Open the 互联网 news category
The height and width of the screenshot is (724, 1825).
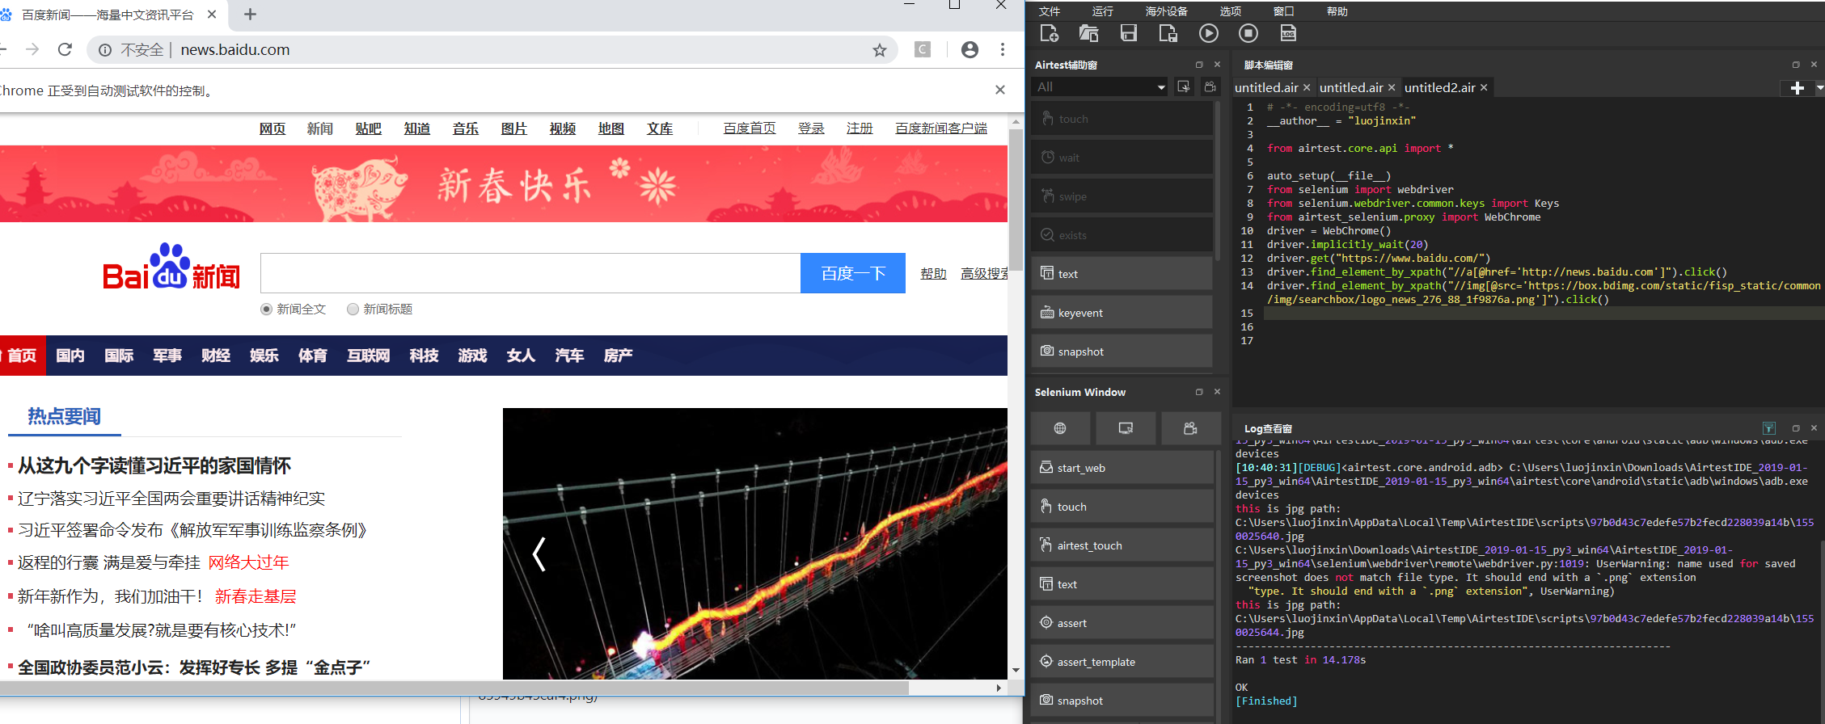point(368,356)
